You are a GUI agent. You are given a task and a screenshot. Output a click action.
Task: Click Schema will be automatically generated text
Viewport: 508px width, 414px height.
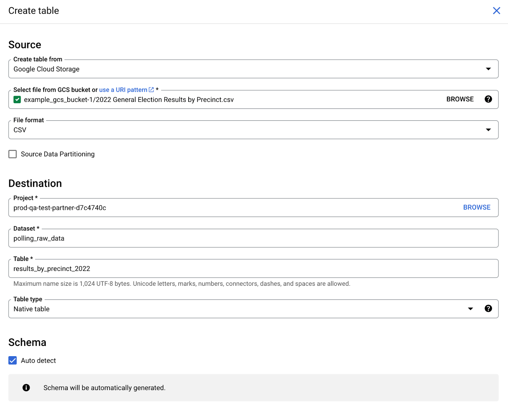[x=104, y=388]
